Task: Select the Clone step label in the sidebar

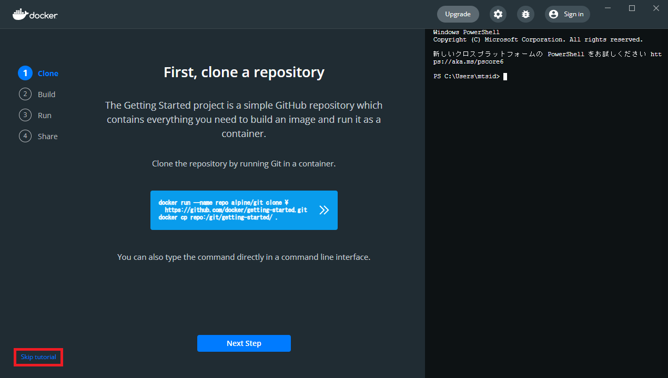Action: 48,73
